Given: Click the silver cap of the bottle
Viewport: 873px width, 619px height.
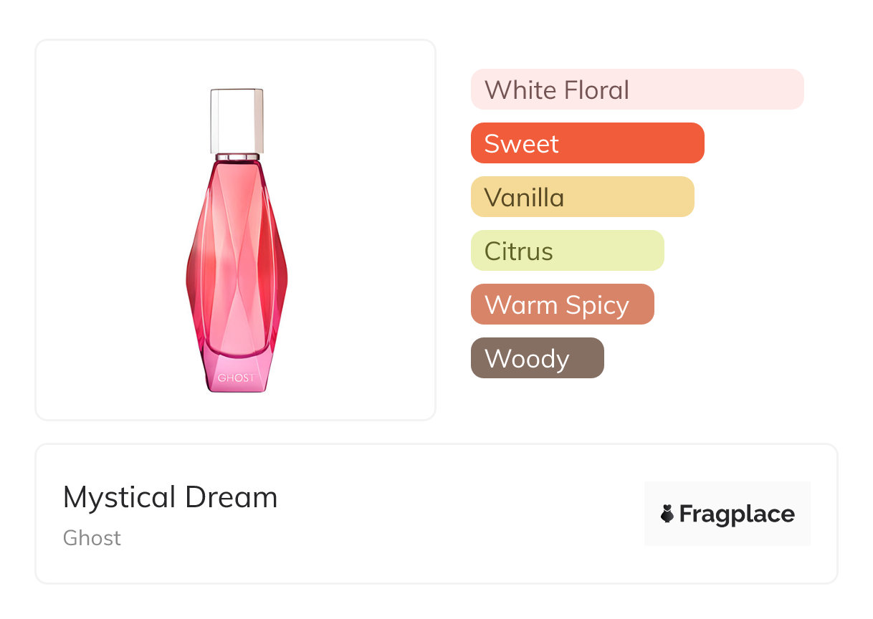Looking at the screenshot, I should [237, 120].
